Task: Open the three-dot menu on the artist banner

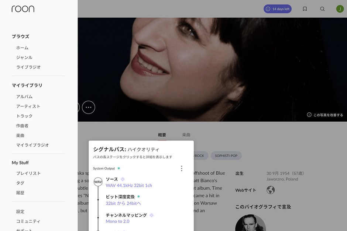Action: [89, 107]
